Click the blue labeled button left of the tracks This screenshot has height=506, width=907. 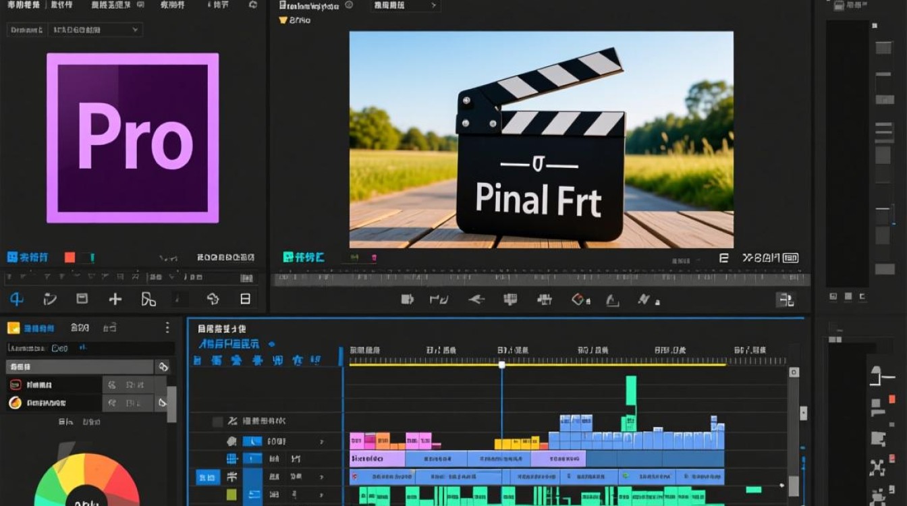tap(208, 477)
